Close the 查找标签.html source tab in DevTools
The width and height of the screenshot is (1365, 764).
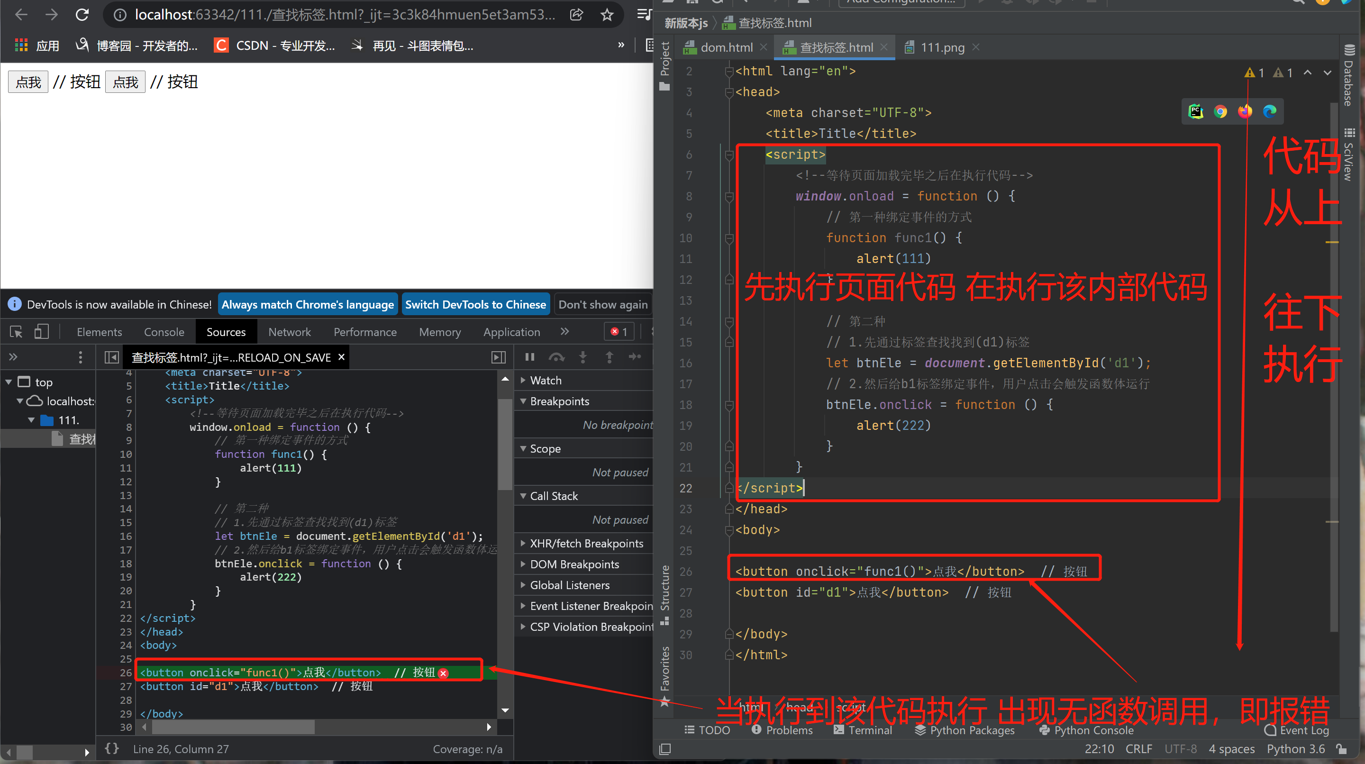(342, 356)
